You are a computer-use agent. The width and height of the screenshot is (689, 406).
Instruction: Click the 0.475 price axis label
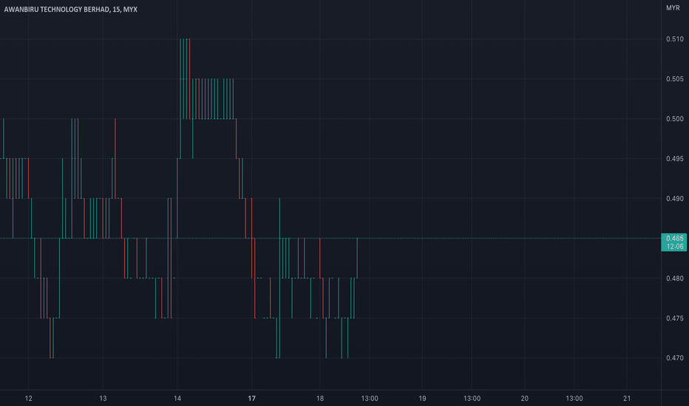tap(674, 318)
